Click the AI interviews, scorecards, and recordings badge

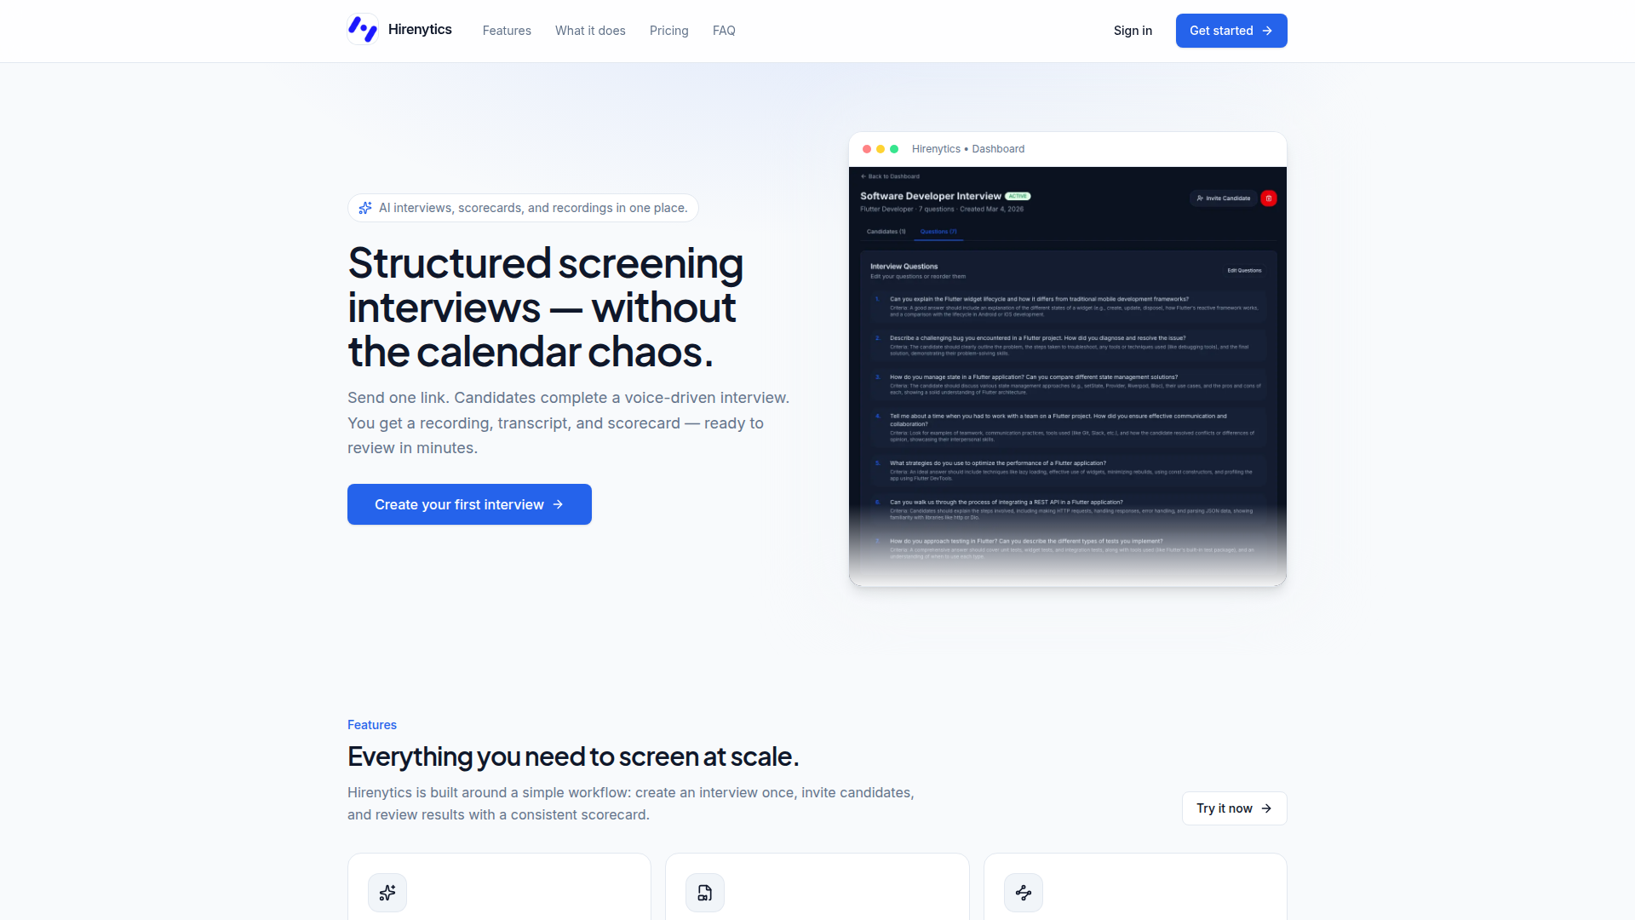click(523, 208)
